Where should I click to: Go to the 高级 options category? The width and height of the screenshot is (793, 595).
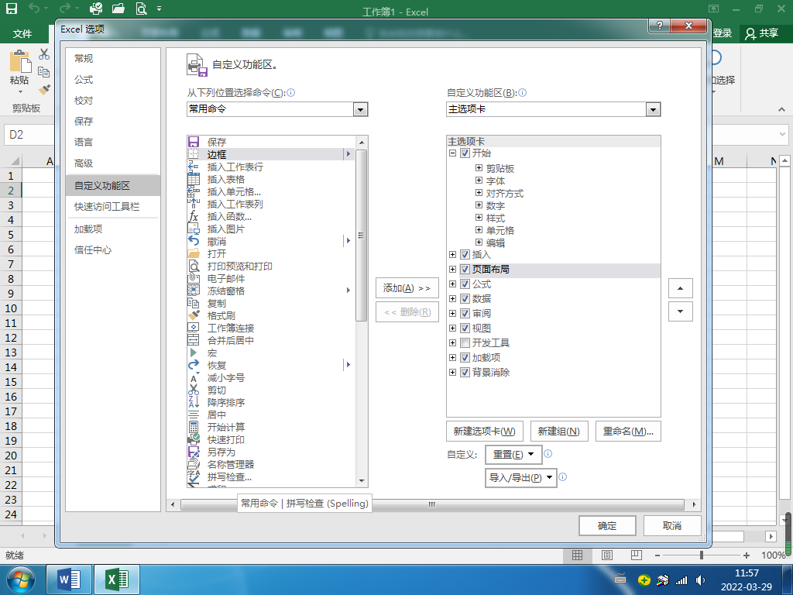(x=113, y=163)
